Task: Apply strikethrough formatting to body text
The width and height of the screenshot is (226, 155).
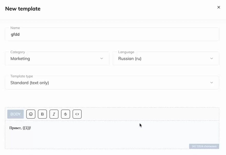Action: click(x=65, y=114)
